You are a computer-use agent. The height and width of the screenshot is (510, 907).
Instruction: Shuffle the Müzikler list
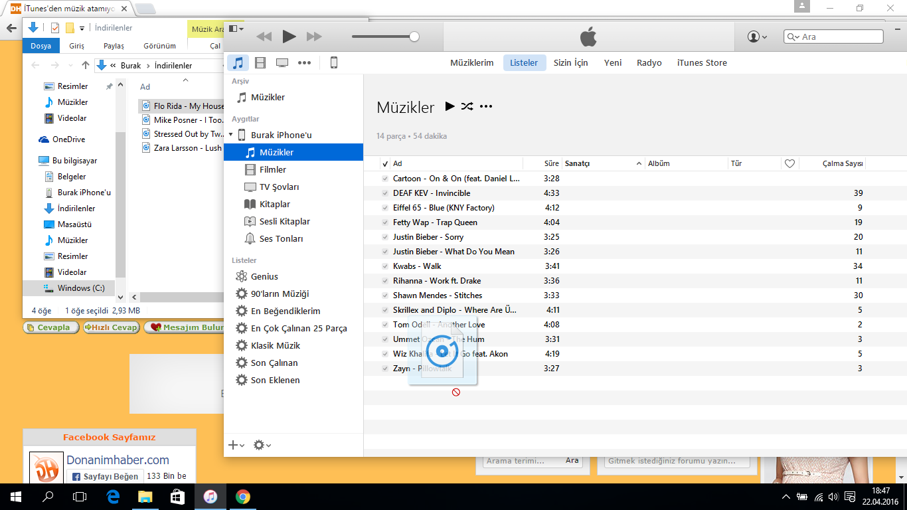pyautogui.click(x=467, y=106)
